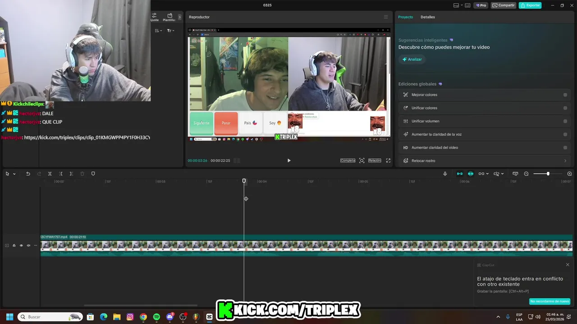Image resolution: width=577 pixels, height=324 pixels.
Task: Open the Plantilla tab in media toolbar
Action: pos(169,17)
